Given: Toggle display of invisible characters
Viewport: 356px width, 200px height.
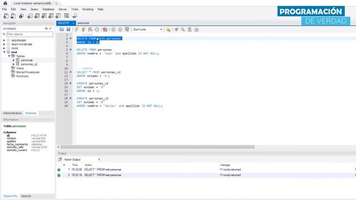Looking at the screenshot, I should [x=190, y=29].
